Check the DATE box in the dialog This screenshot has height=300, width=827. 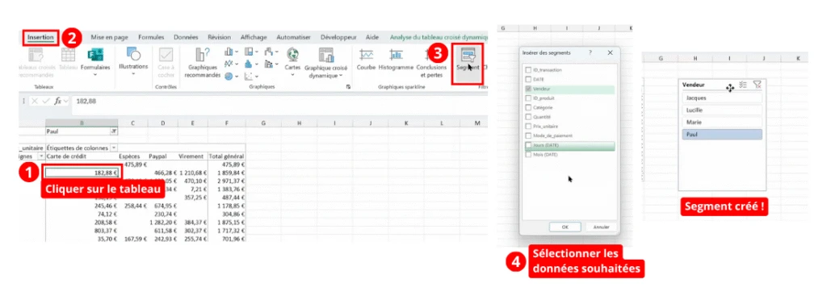click(528, 80)
